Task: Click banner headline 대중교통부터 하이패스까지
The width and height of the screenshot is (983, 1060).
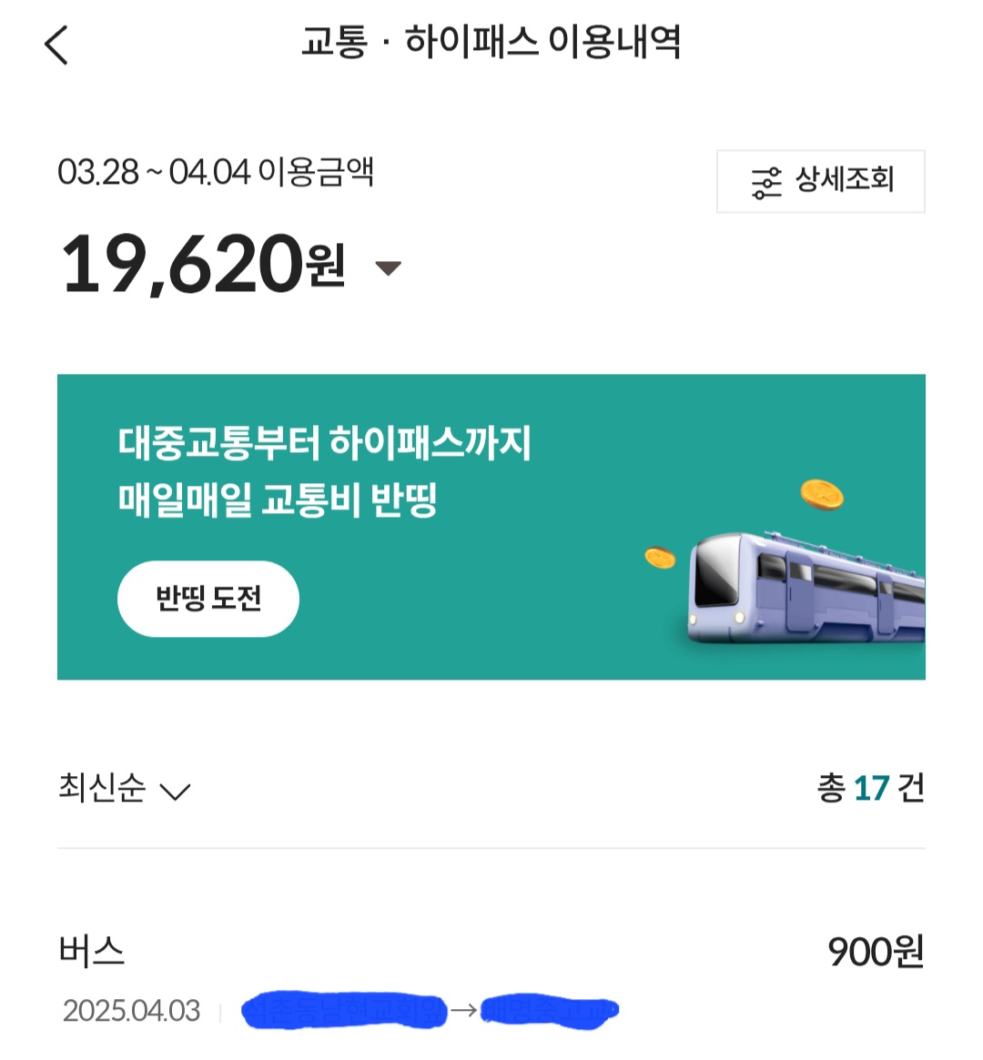Action: pyautogui.click(x=324, y=443)
